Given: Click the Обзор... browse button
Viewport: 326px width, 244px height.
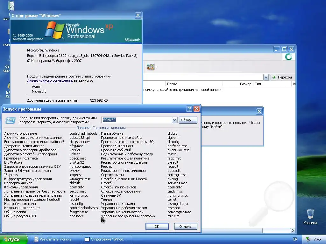Looking at the screenshot, I should point(188,120).
